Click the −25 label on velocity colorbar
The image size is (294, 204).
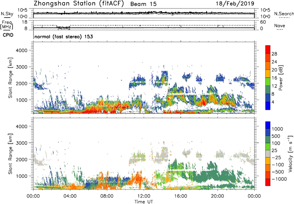click(277, 157)
